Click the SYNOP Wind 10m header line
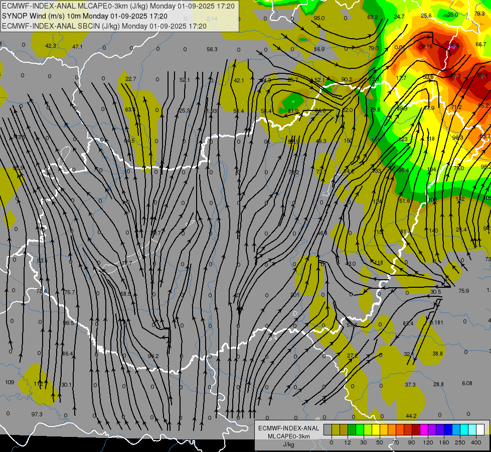The height and width of the screenshot is (452, 491). pyautogui.click(x=85, y=16)
